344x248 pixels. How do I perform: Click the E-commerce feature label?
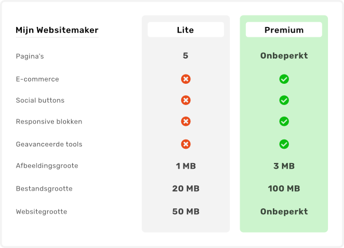click(37, 79)
